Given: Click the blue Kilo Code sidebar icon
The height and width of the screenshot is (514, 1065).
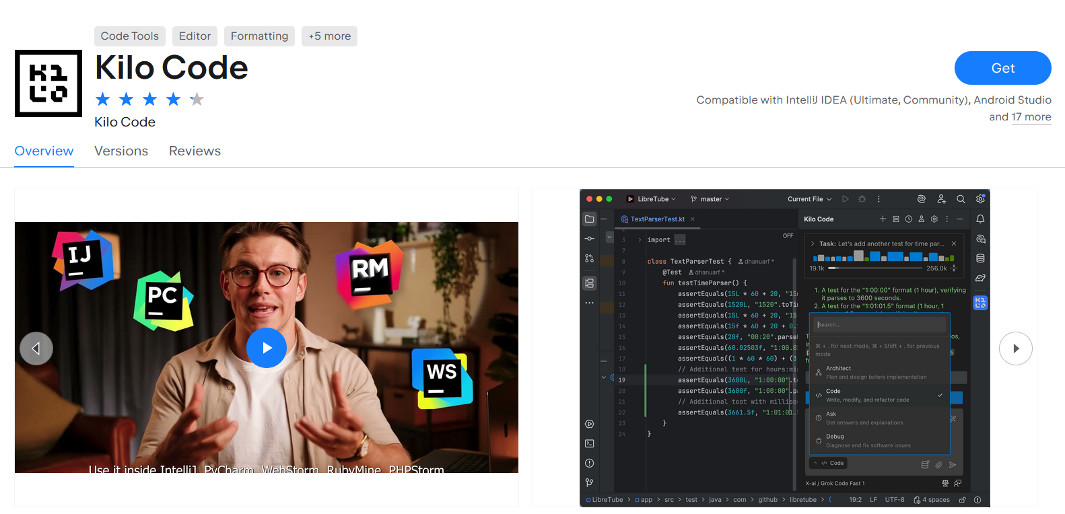Looking at the screenshot, I should [980, 303].
